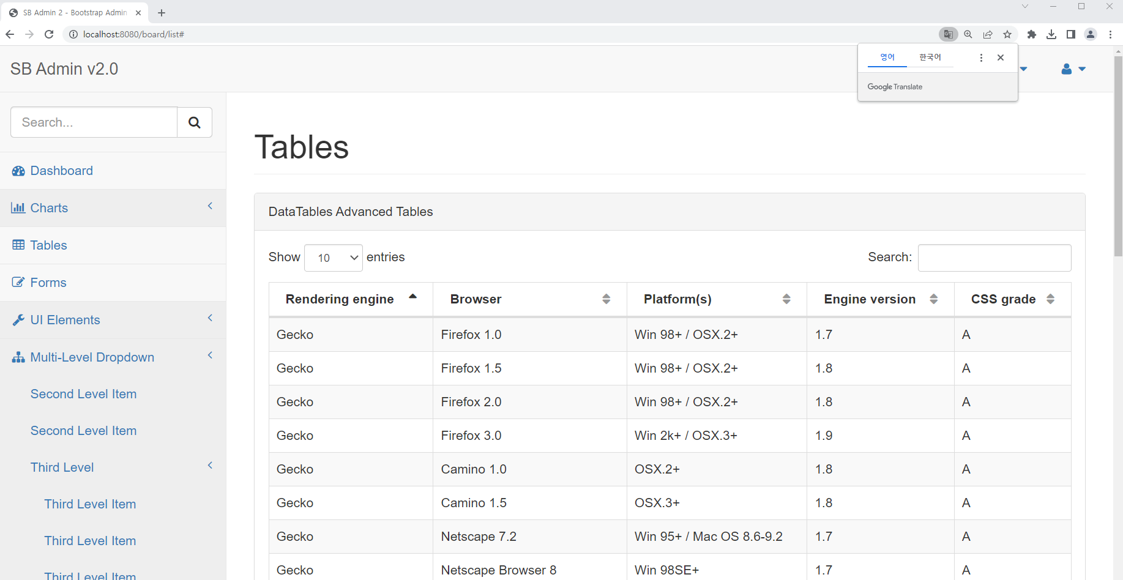This screenshot has height=580, width=1123.
Task: Click the 1.9 engine version cell
Action: coord(881,436)
